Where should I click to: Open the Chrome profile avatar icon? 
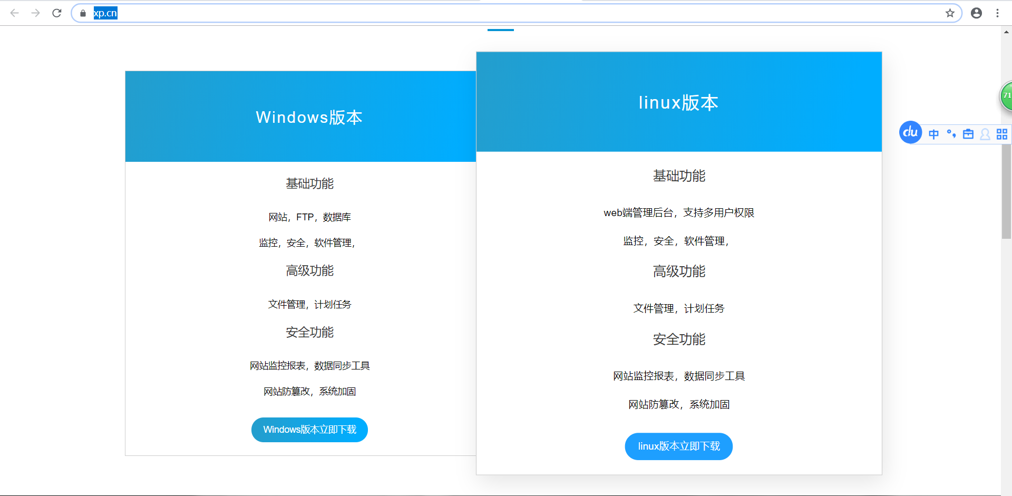point(976,13)
